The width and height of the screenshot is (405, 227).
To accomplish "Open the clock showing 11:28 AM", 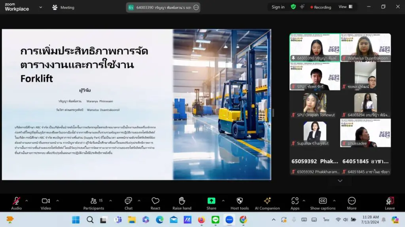I will click(370, 220).
